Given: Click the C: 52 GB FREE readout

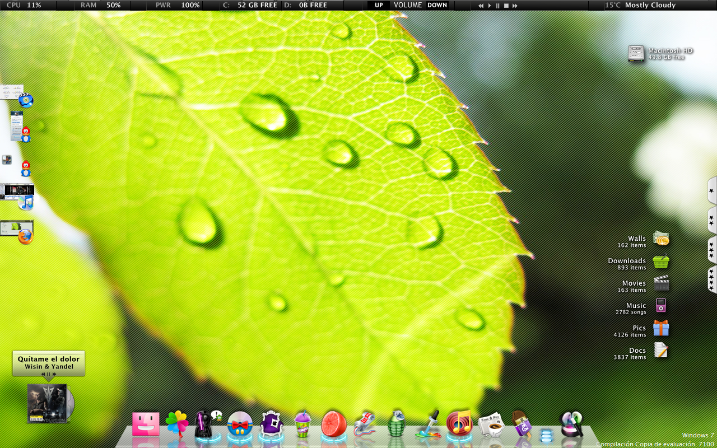Looking at the screenshot, I should click(250, 5).
